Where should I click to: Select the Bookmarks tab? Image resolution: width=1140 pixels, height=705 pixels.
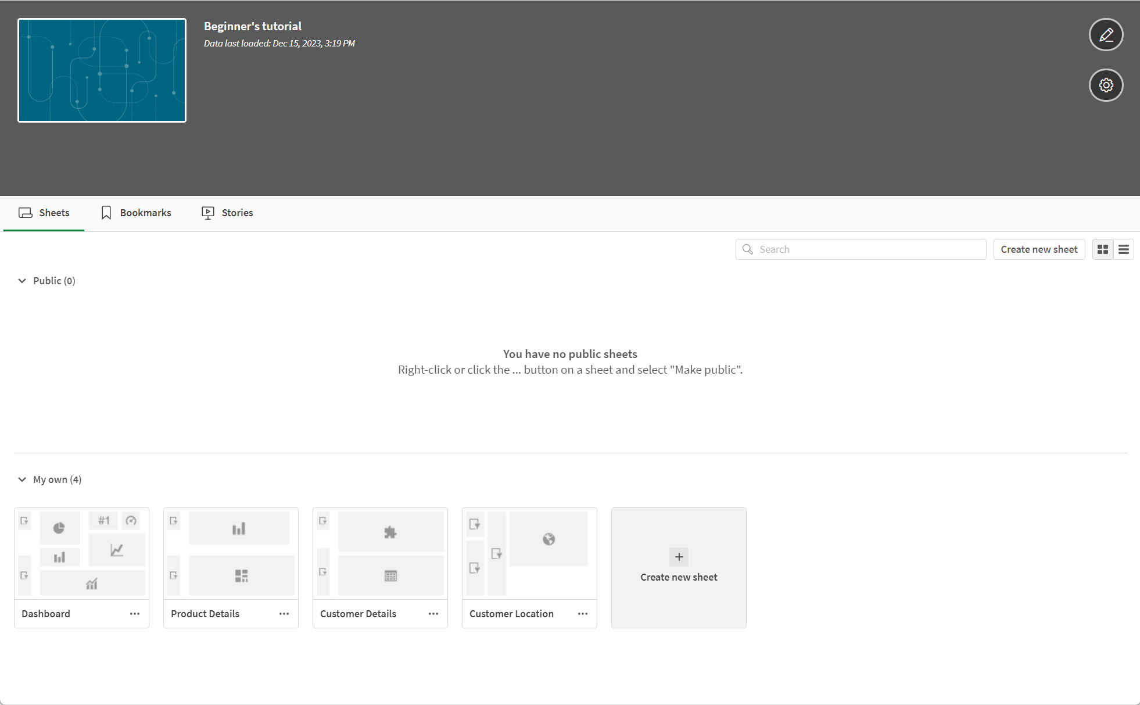tap(136, 213)
